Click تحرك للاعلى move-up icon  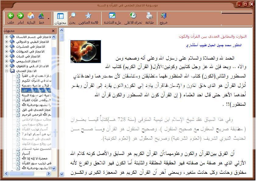coord(133,16)
